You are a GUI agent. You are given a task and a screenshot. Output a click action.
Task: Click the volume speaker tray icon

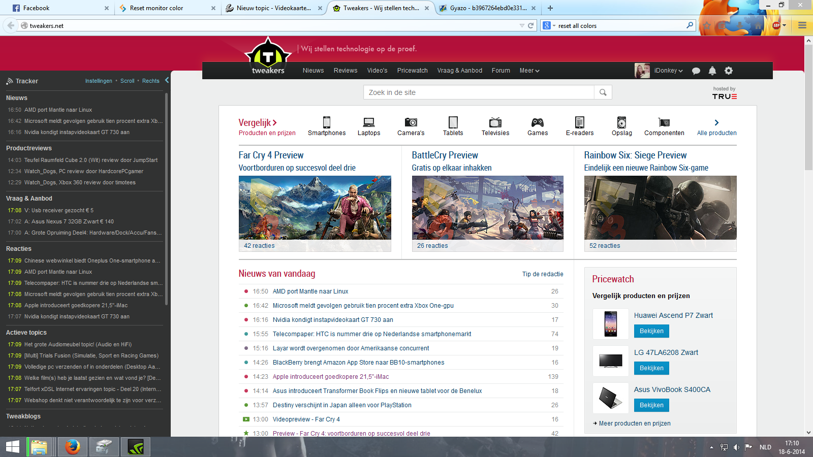(x=736, y=447)
